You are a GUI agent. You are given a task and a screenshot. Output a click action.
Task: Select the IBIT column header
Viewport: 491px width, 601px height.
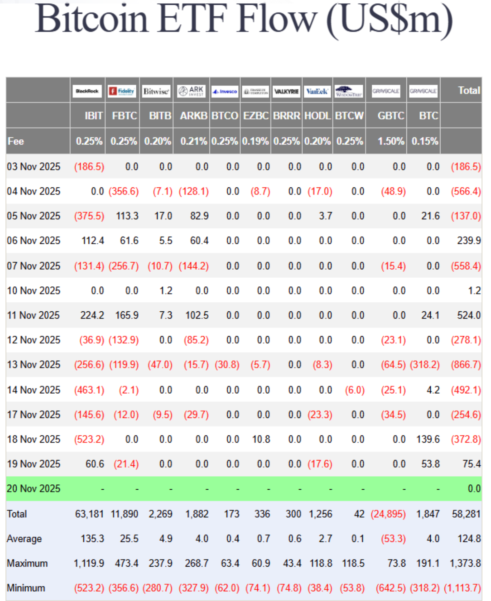point(93,116)
